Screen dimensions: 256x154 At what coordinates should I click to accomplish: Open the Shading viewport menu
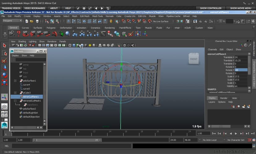pyautogui.click(x=22, y=41)
